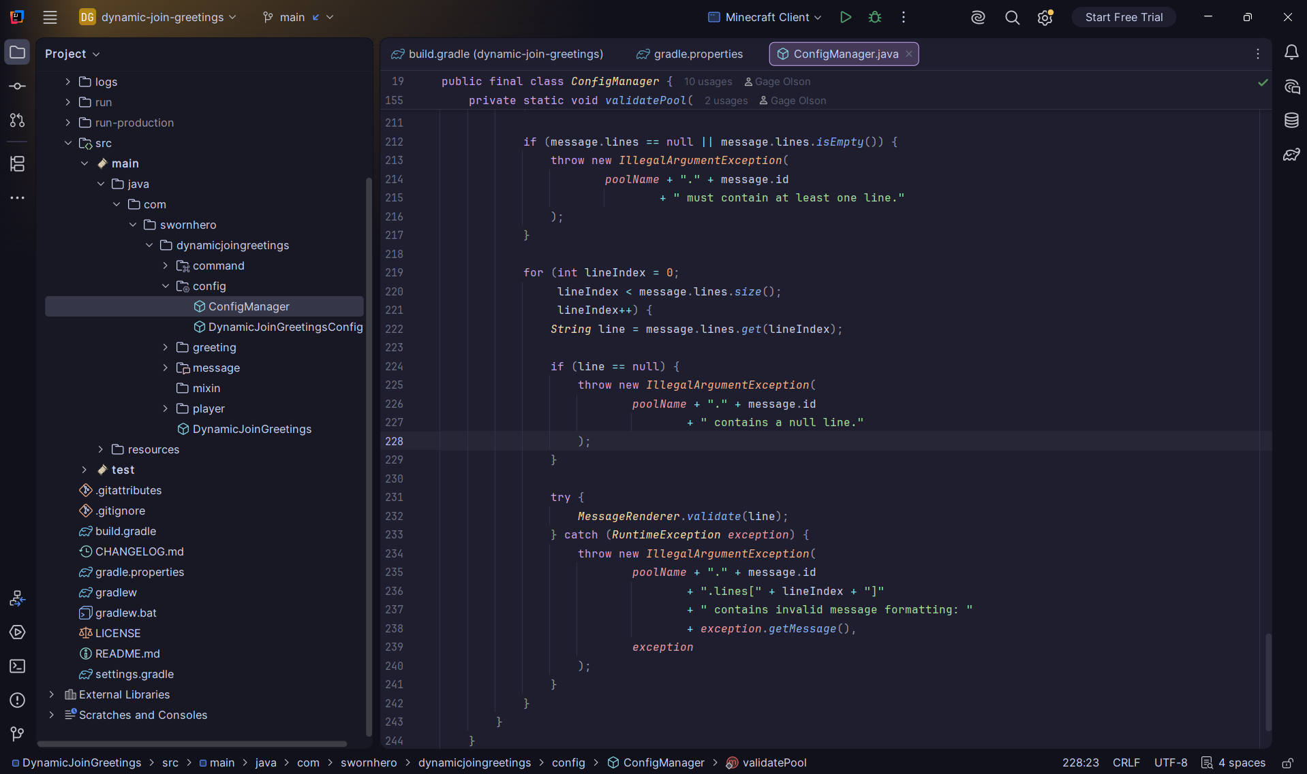Toggle read-only lock in status bar
The width and height of the screenshot is (1307, 774).
[1287, 763]
